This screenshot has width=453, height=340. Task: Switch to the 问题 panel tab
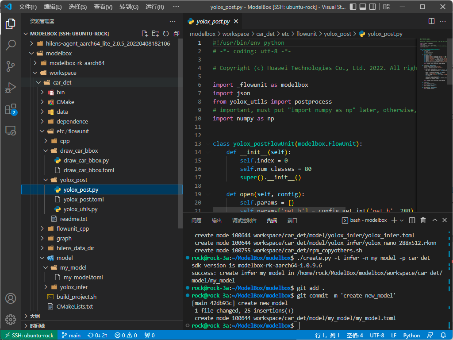coord(196,220)
